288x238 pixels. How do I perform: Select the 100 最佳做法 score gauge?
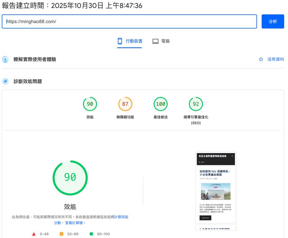[x=160, y=104]
